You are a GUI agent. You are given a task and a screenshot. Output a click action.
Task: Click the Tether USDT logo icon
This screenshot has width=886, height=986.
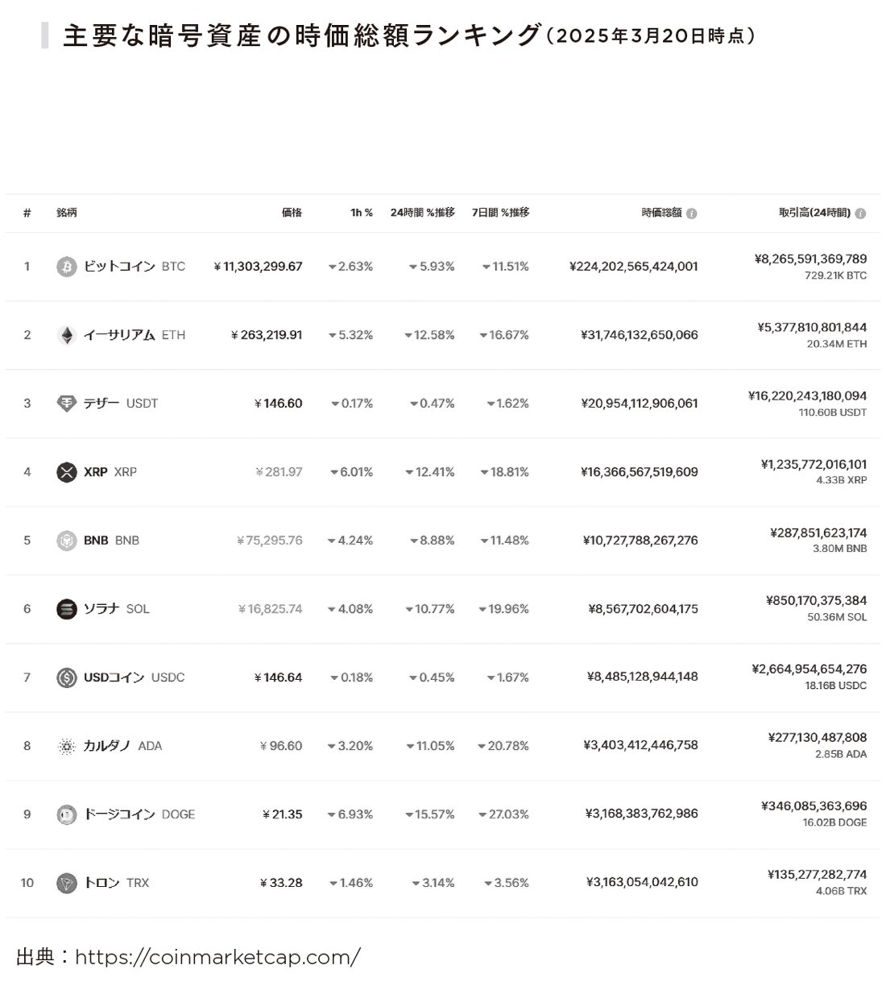click(x=67, y=404)
